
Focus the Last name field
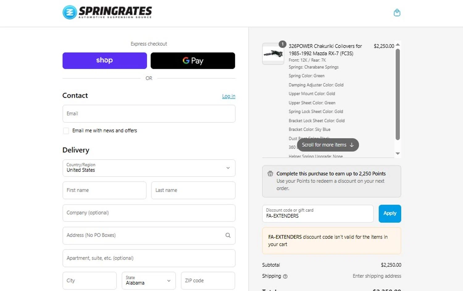193,190
